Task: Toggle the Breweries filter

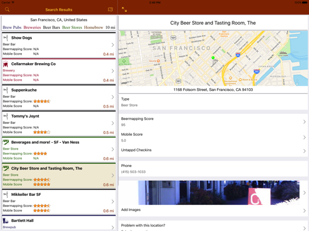Action: point(32,27)
